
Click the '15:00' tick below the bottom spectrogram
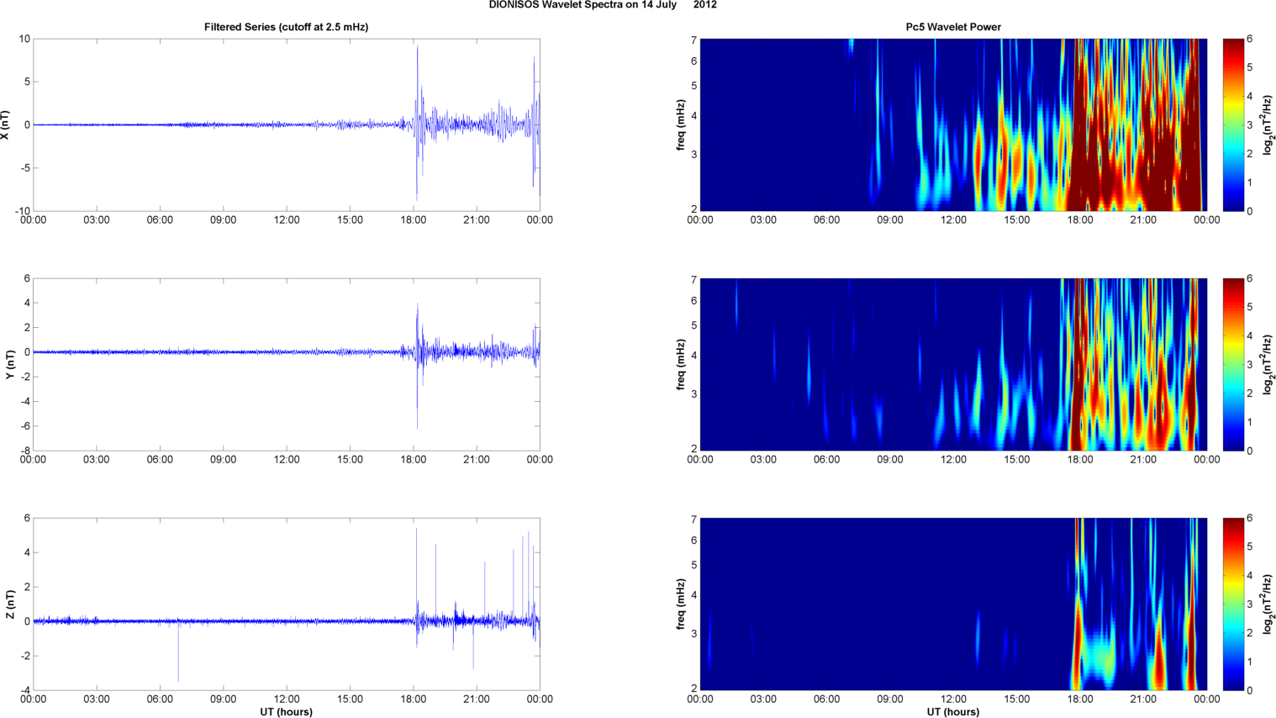point(1017,700)
